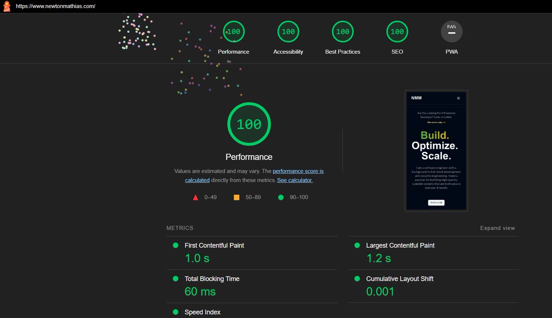Expand the Total Blocking Time metric

tap(252, 286)
